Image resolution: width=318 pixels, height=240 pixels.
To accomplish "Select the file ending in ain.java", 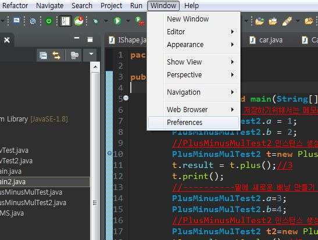I will click(10, 171).
